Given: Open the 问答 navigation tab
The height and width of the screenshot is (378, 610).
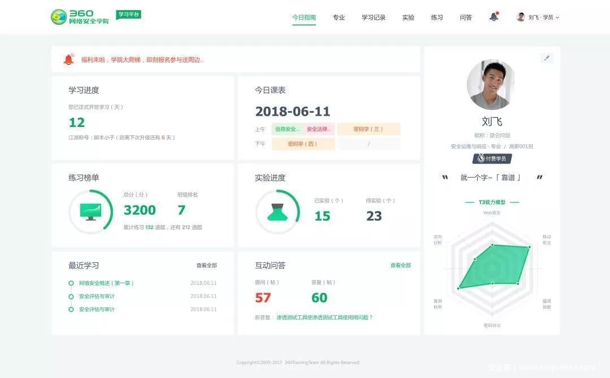Looking at the screenshot, I should coord(465,17).
